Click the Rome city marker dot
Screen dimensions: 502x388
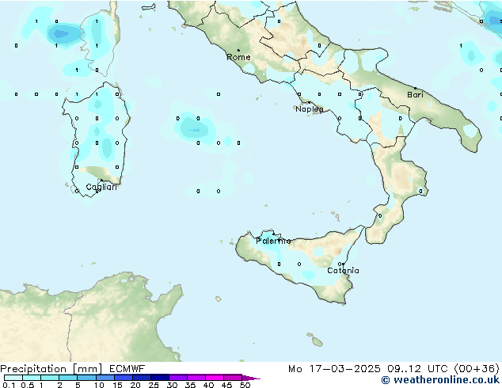[x=238, y=50]
